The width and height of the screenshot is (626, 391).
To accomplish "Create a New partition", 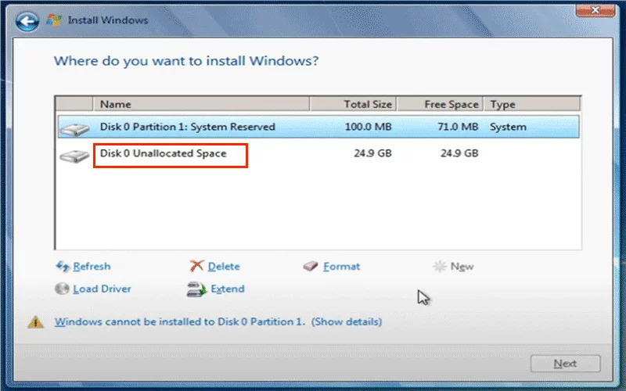I will 462,266.
